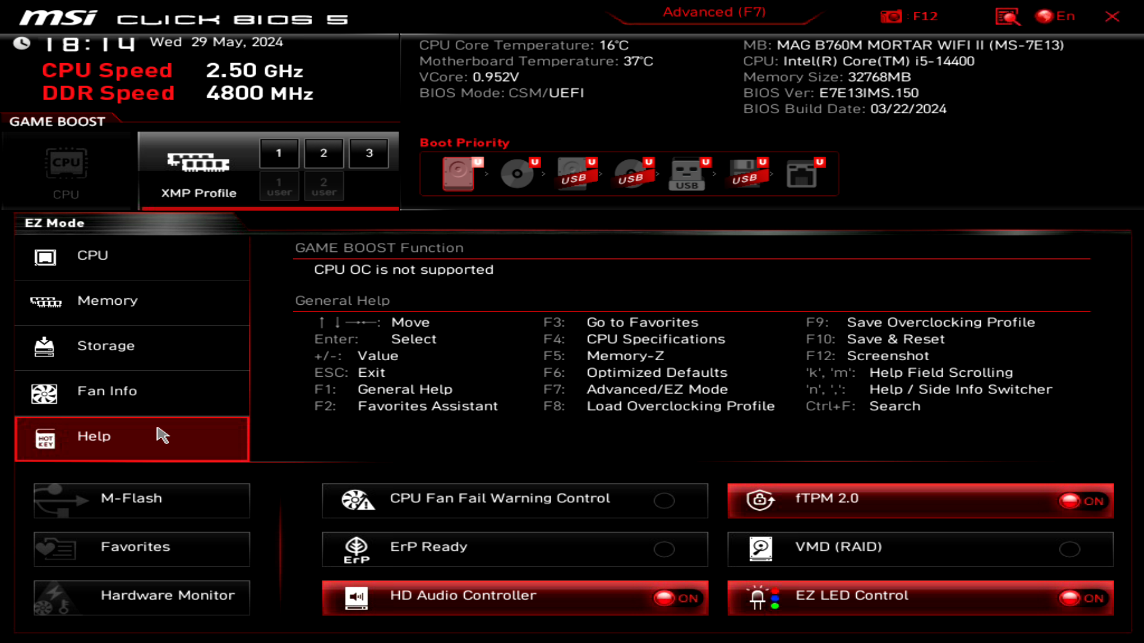The width and height of the screenshot is (1144, 643).
Task: Click the language globe icon (En)
Action: 1044,16
